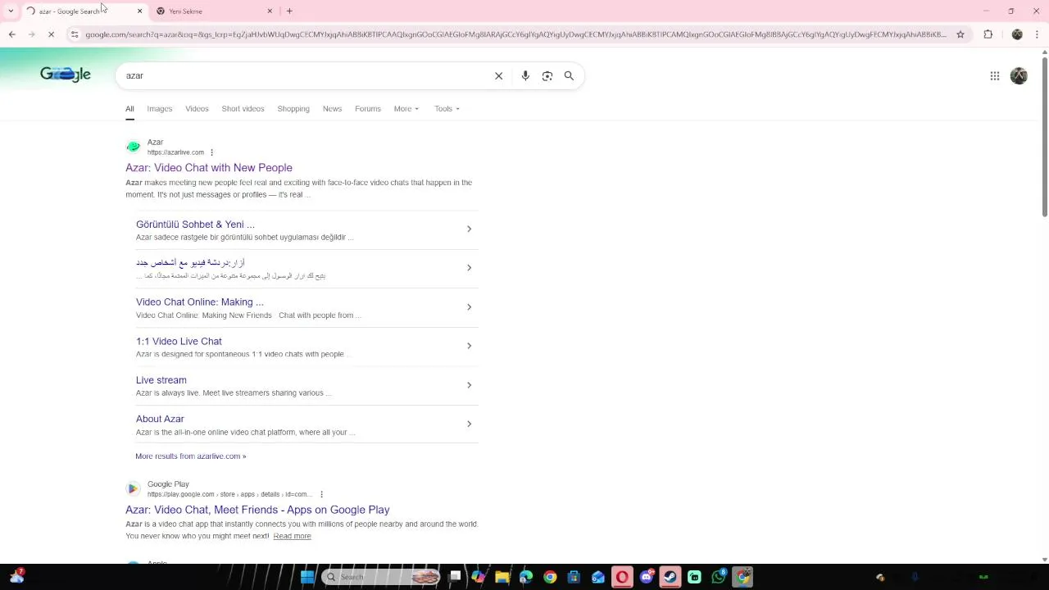Click the browser address bar URL
1049x590 pixels.
[x=515, y=34]
